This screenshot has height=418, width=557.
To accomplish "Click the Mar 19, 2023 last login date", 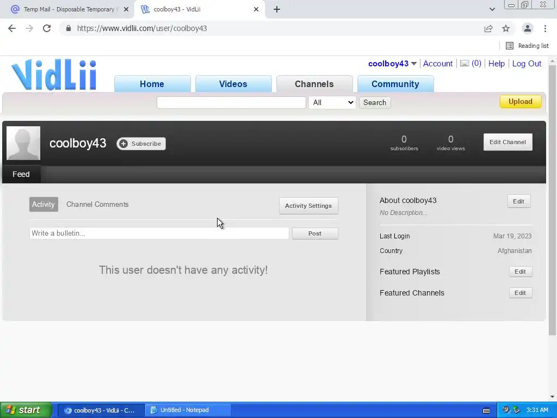I will coord(512,236).
